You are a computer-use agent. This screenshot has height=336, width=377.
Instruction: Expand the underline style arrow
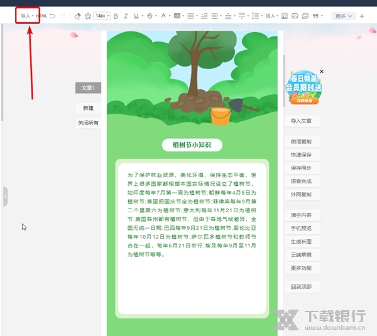143,16
